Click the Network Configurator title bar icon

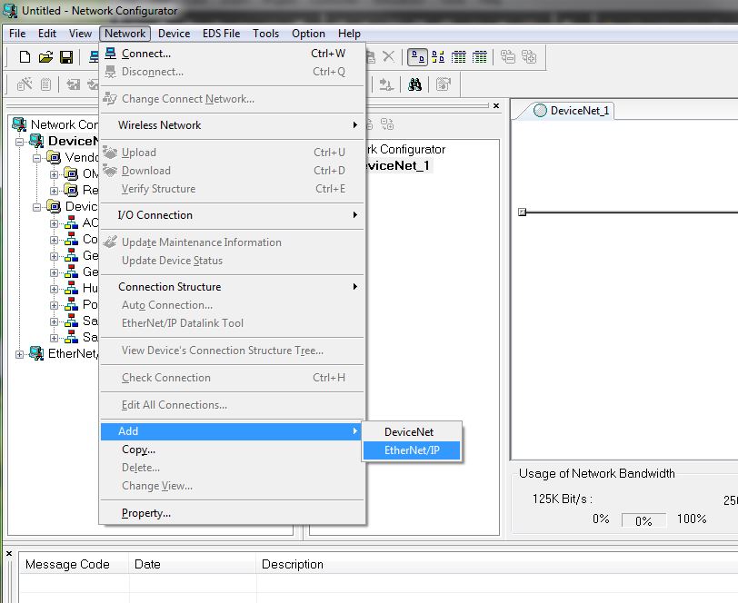coord(10,11)
